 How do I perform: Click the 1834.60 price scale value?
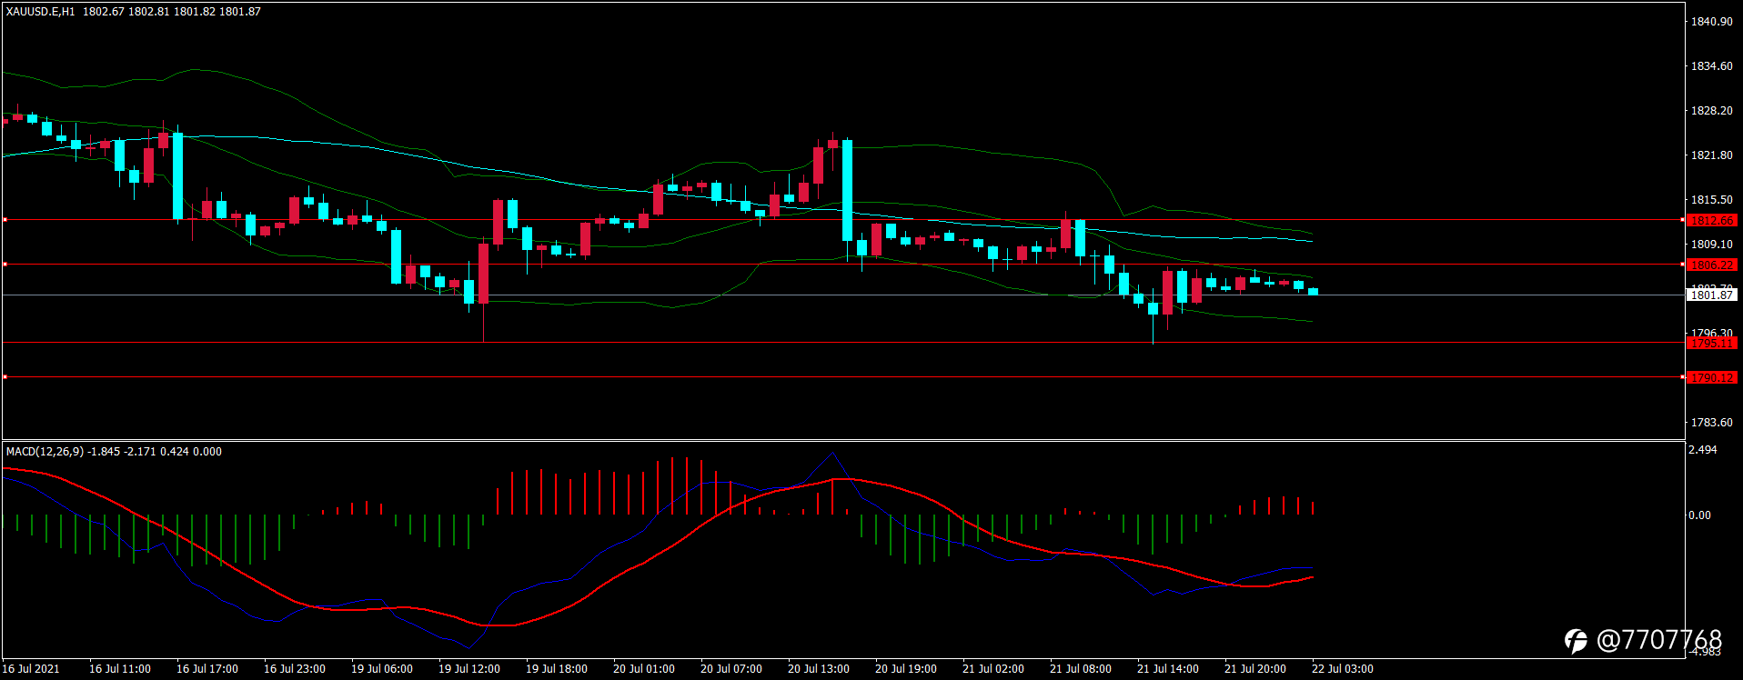(1711, 65)
